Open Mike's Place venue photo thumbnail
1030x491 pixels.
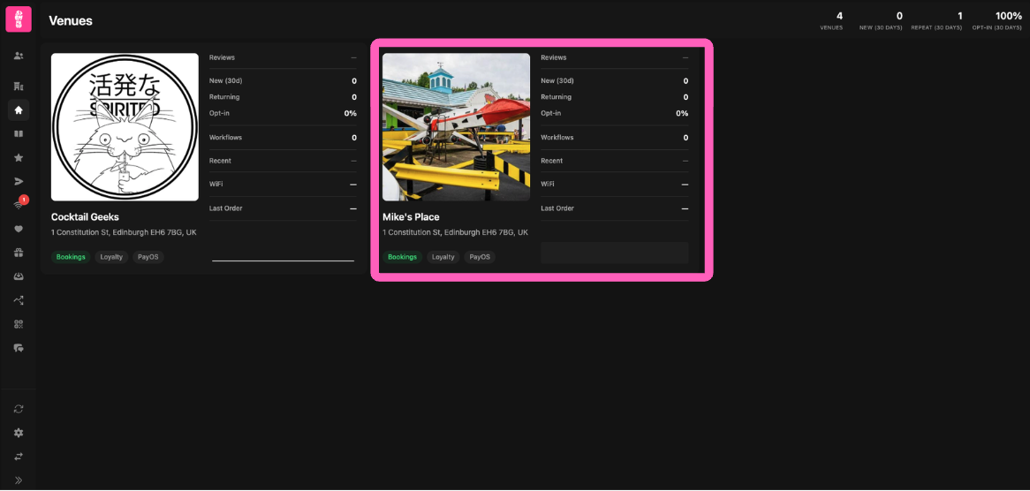(x=456, y=127)
